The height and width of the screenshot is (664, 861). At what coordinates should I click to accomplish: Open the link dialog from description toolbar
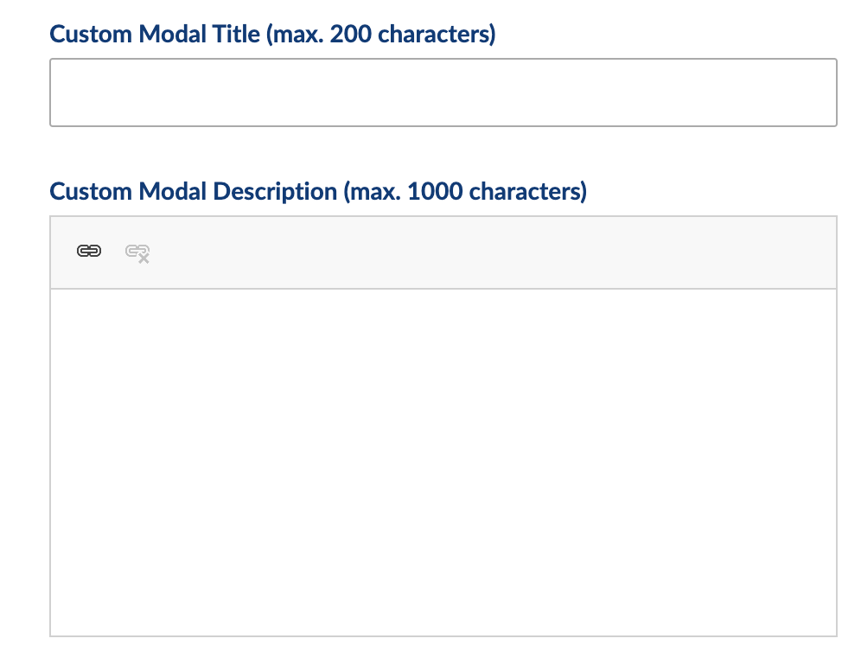pos(89,252)
